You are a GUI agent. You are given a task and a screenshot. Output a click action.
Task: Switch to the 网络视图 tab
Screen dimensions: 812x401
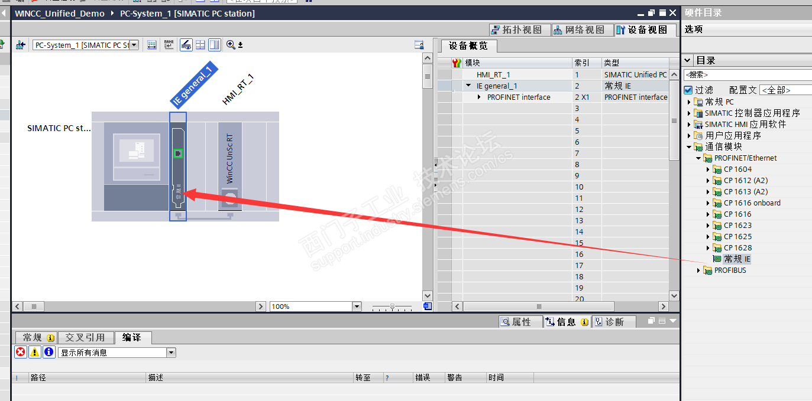(583, 30)
